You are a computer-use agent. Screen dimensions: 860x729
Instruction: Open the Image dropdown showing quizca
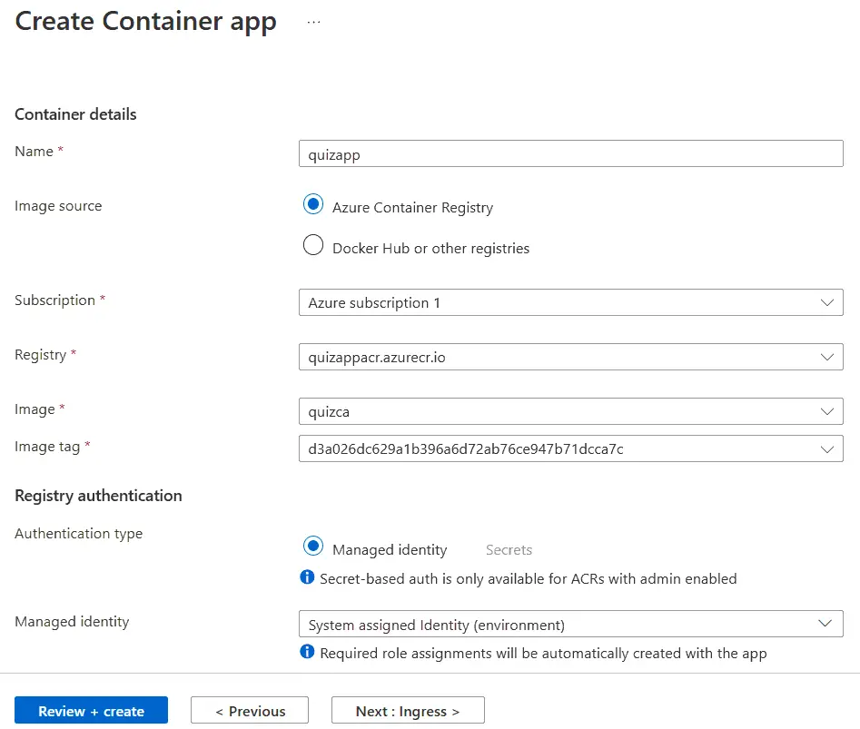[570, 411]
